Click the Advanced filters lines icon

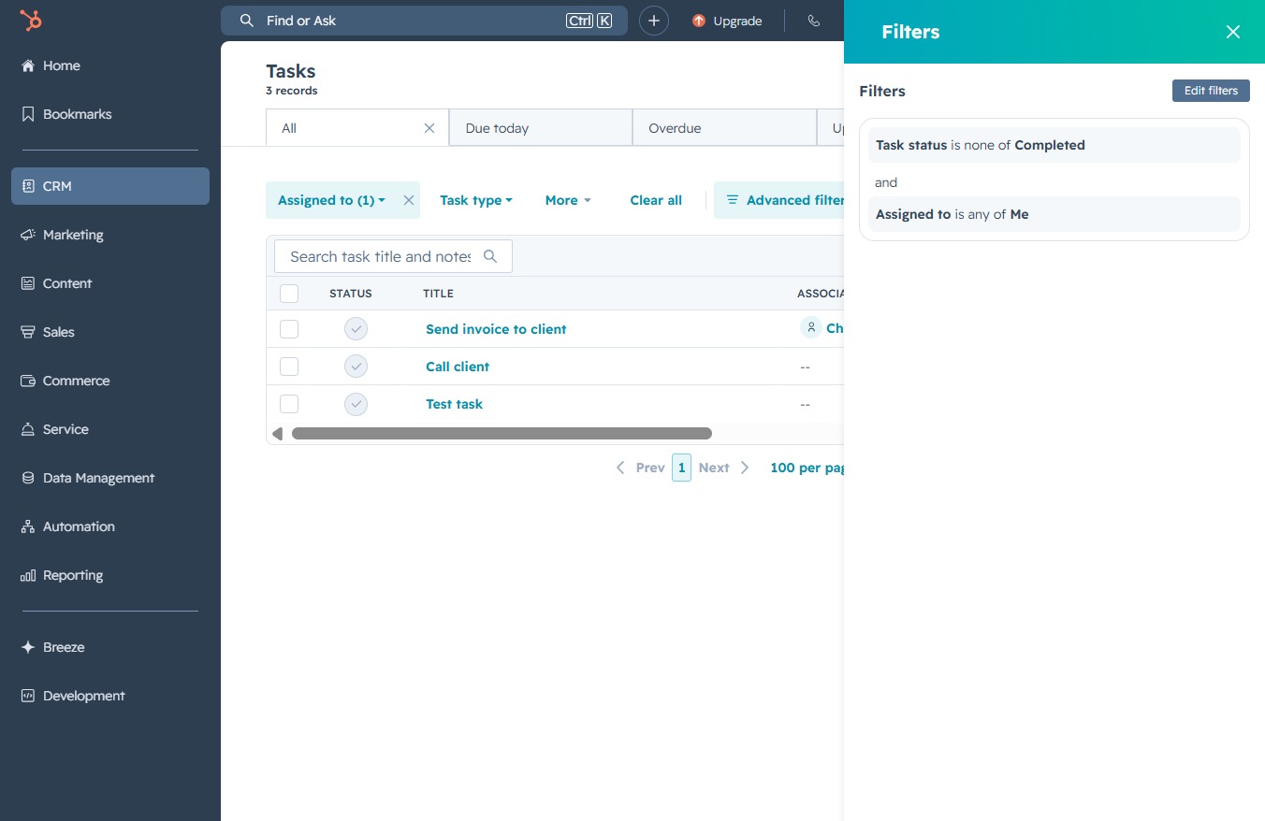[733, 200]
